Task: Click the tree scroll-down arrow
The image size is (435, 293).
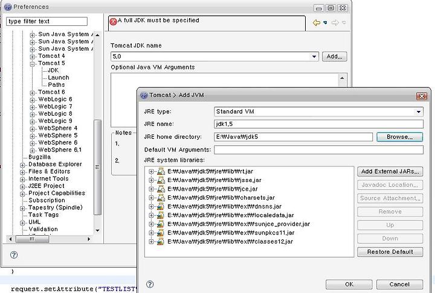Action: click(x=97, y=230)
